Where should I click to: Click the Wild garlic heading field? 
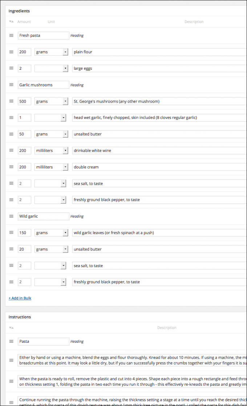pyautogui.click(x=43, y=216)
